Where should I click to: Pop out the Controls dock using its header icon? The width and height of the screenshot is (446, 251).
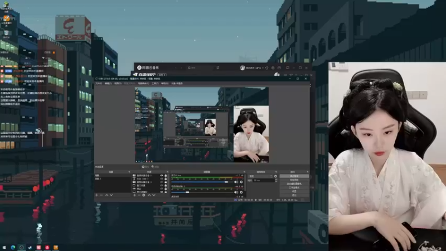coord(308,172)
